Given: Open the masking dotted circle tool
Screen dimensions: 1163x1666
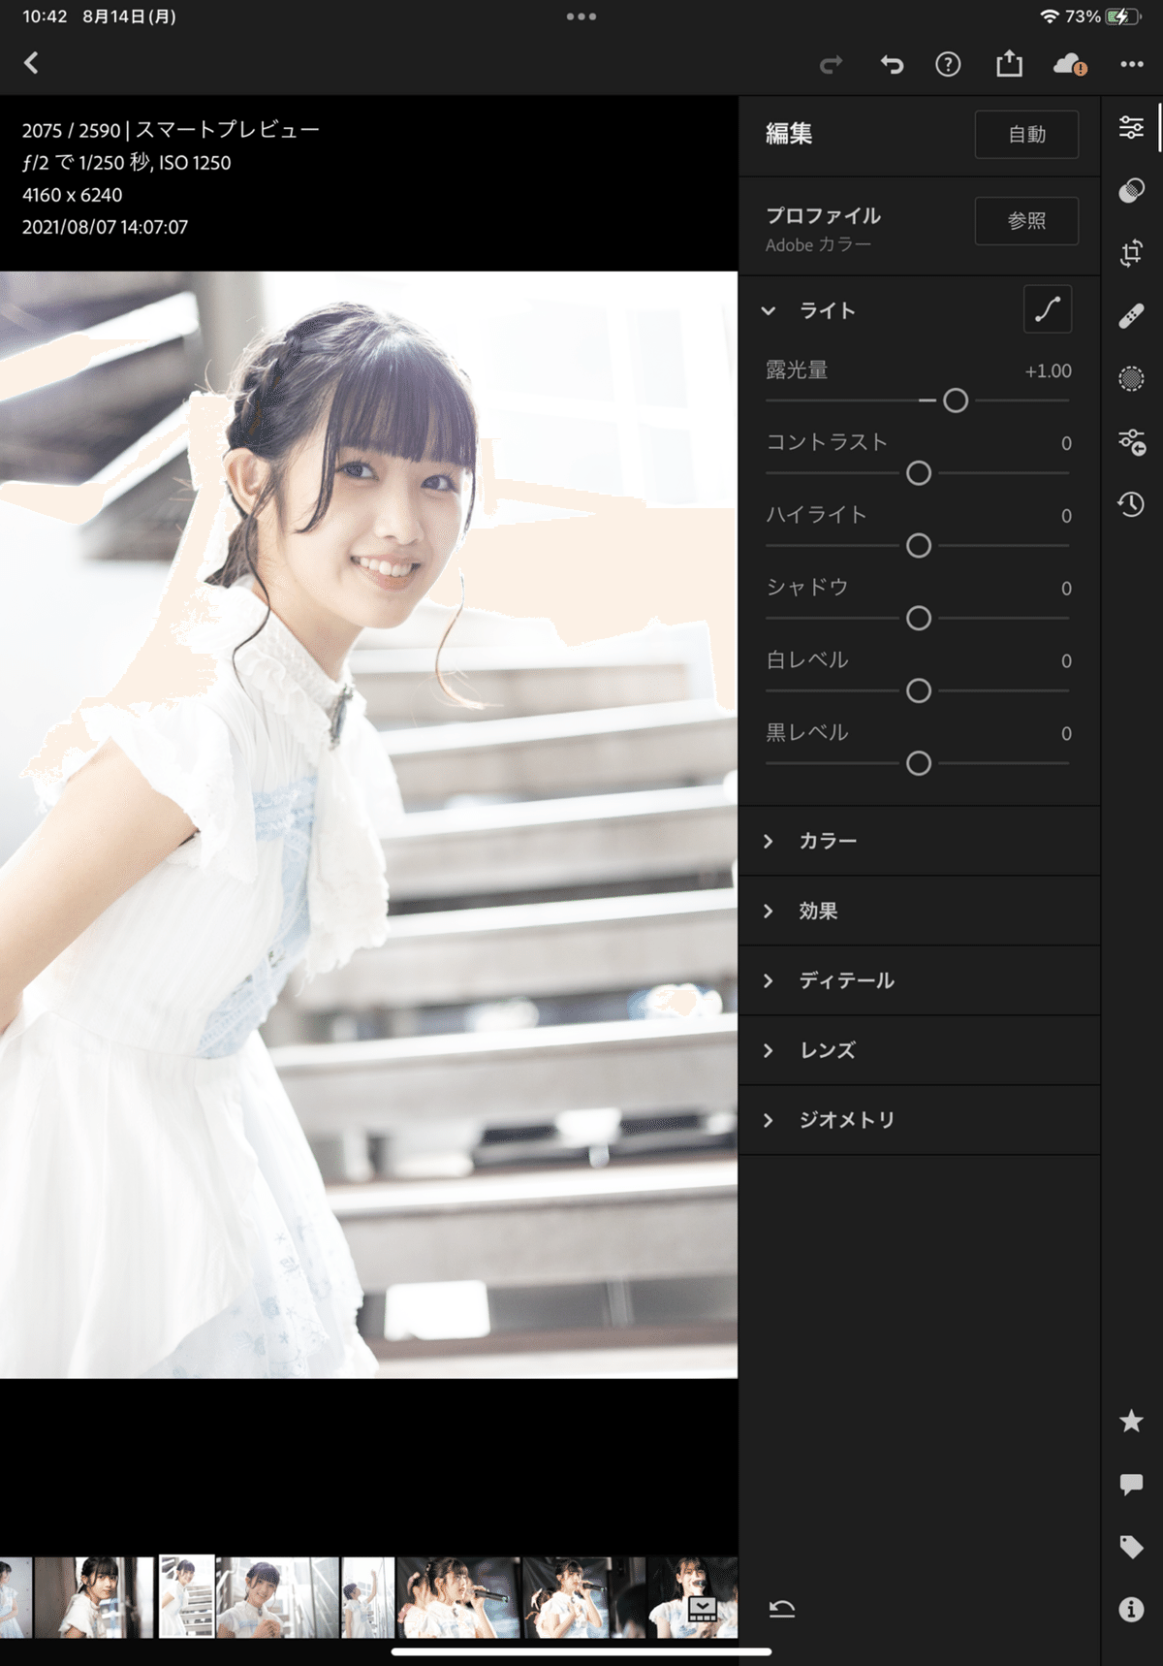Looking at the screenshot, I should [1131, 378].
